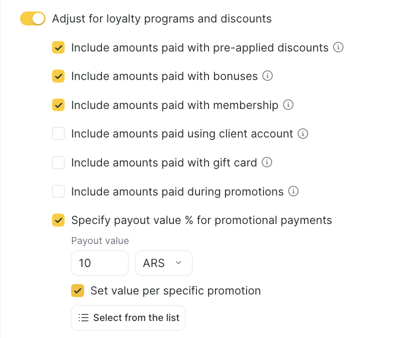Viewport: 404px width, 338px height.
Task: Show info tooltip for membership option
Action: [288, 105]
